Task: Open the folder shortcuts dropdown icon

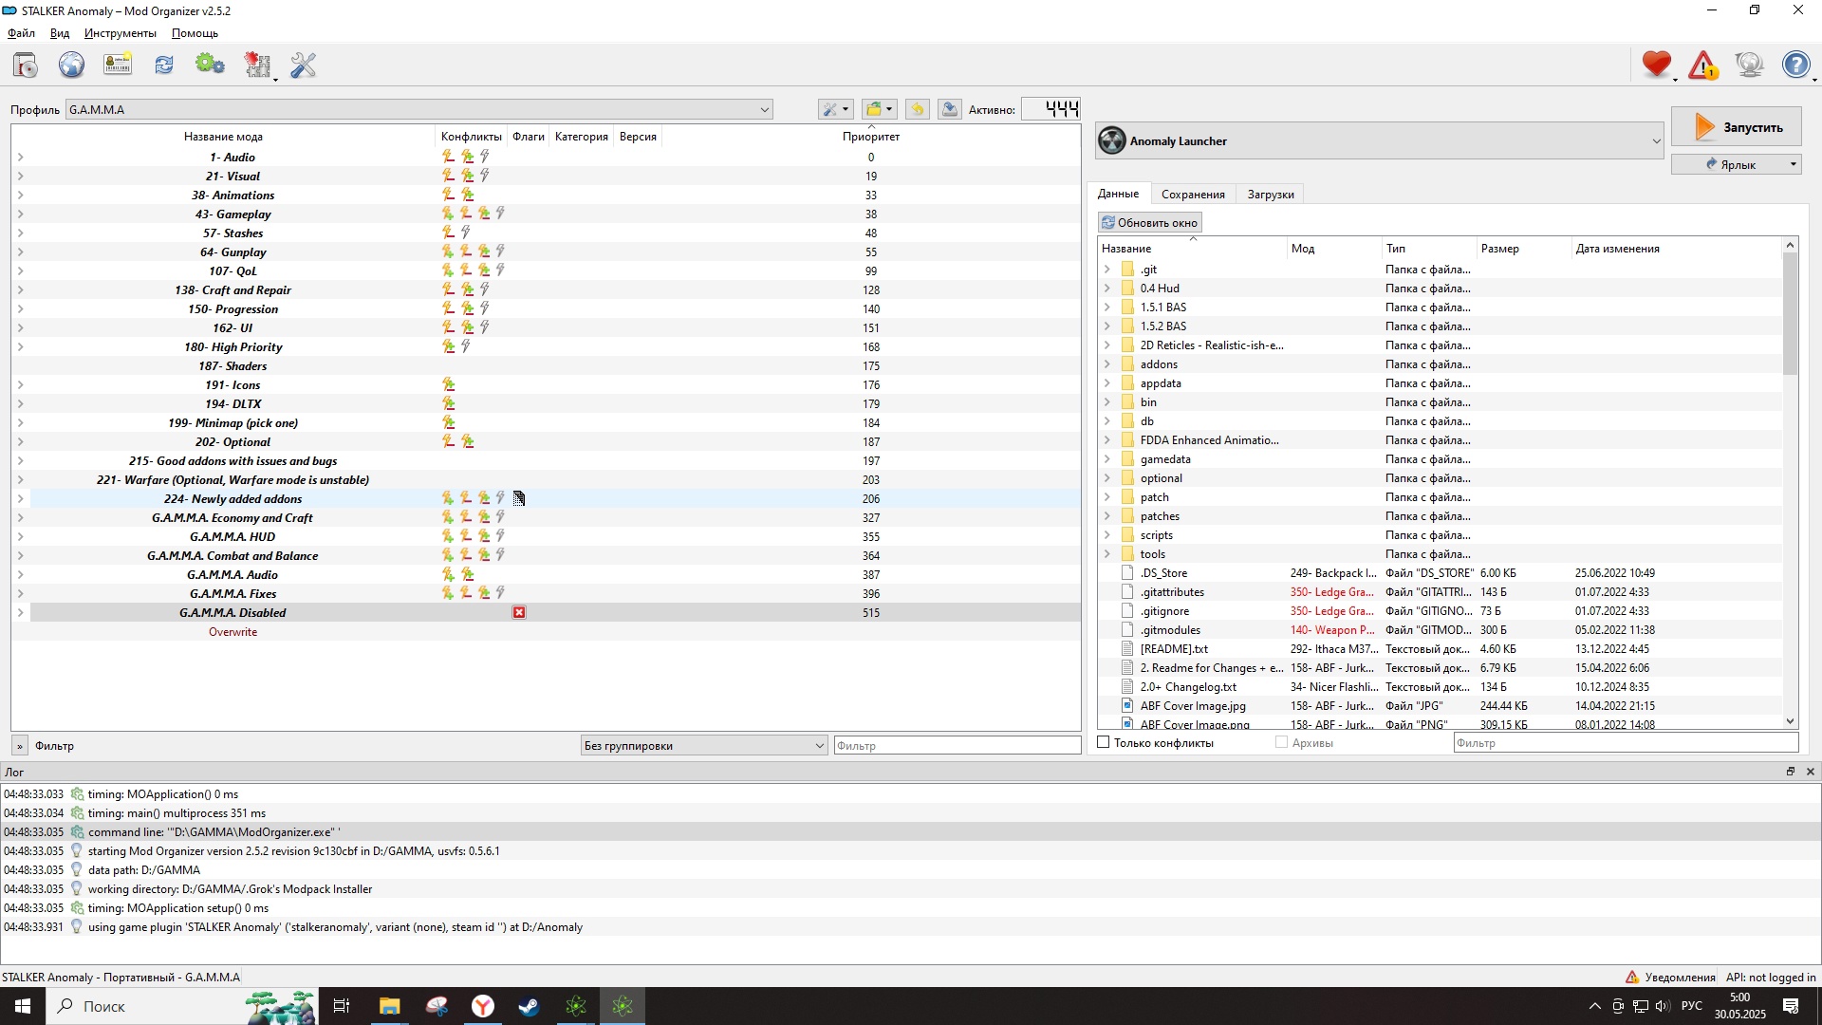Action: (880, 109)
